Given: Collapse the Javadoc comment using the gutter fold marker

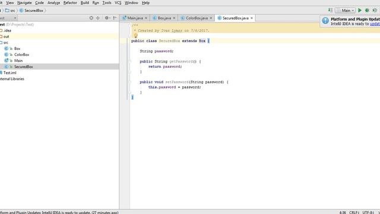Looking at the screenshot, I should pyautogui.click(x=129, y=25).
